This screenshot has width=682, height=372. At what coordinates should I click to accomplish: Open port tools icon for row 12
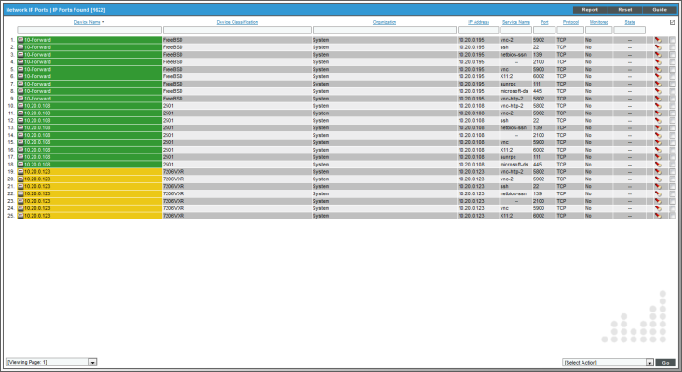click(x=658, y=120)
